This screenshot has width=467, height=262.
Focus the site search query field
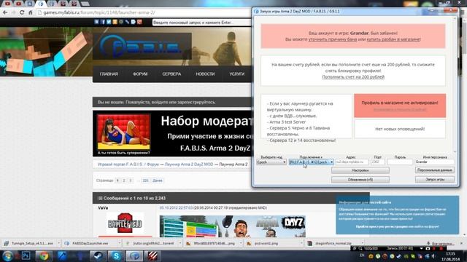coord(201,23)
